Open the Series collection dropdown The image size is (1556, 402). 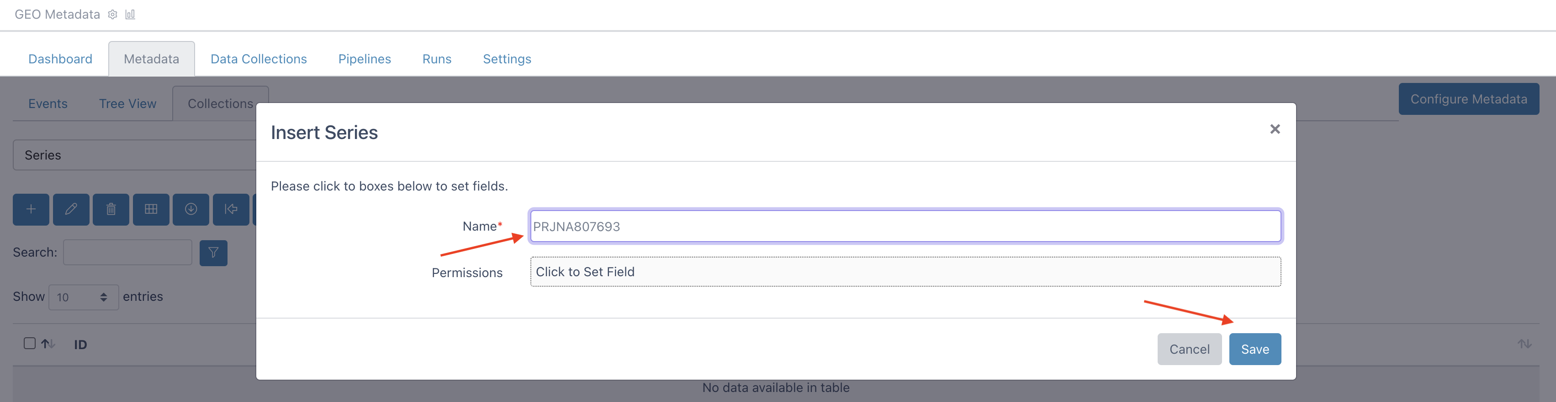click(134, 155)
